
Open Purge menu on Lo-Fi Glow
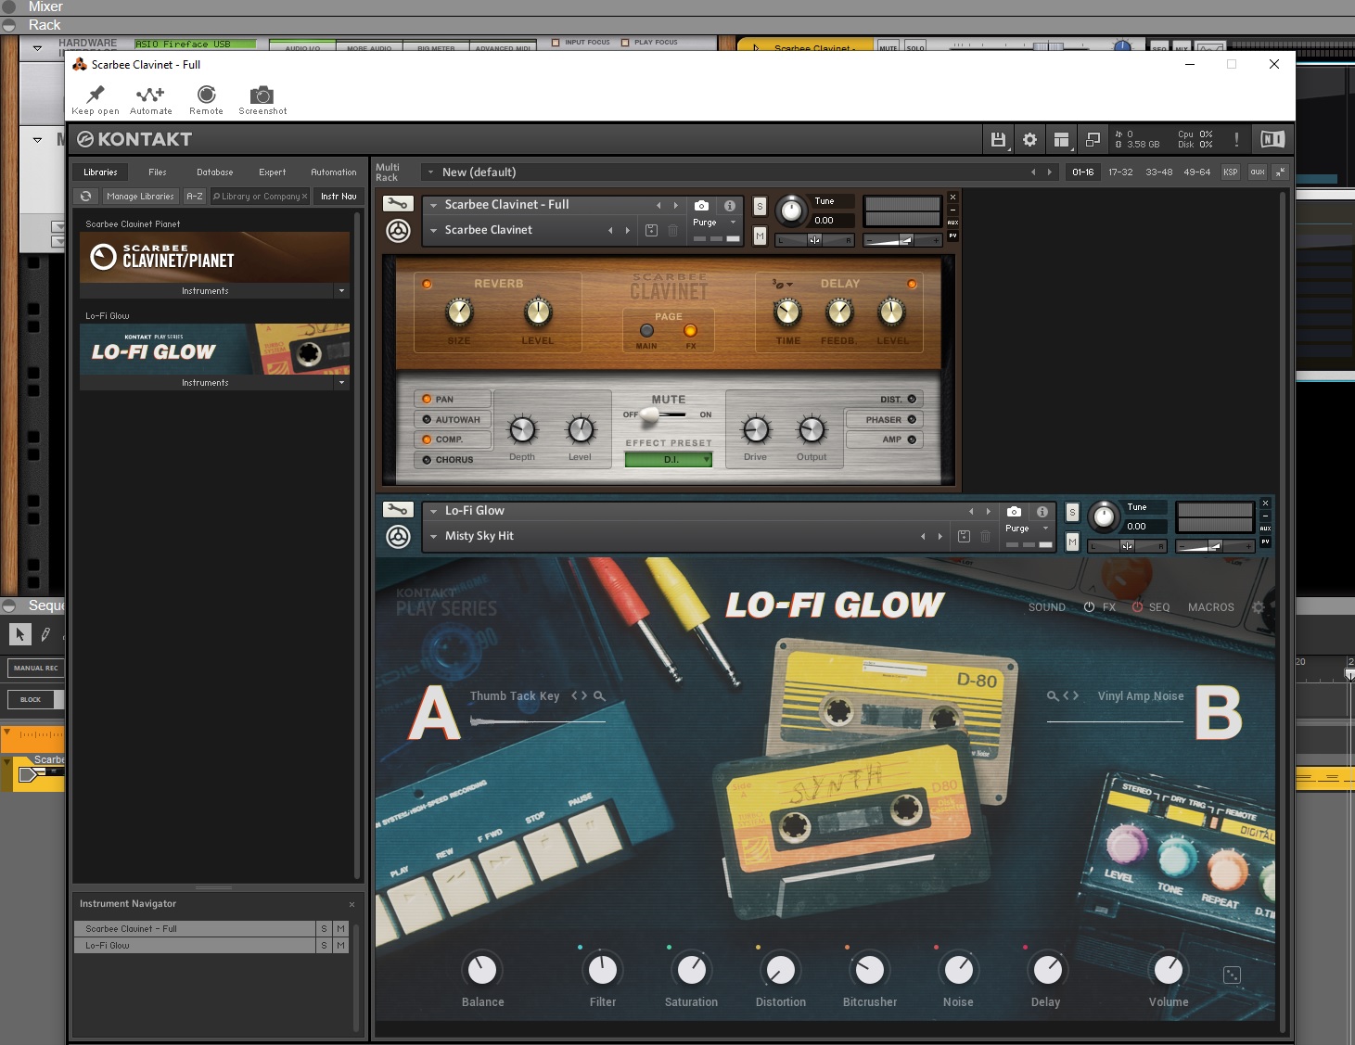tap(1027, 529)
